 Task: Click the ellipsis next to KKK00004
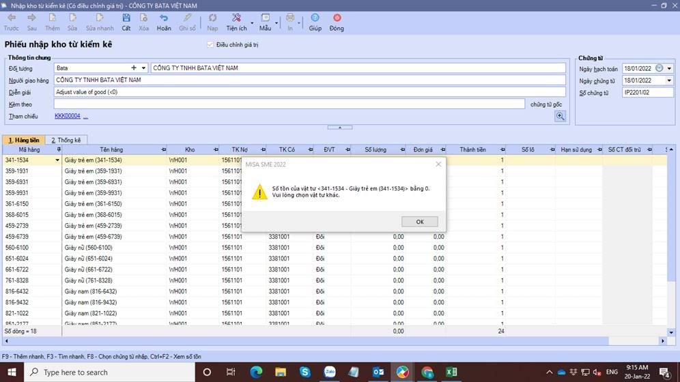[85, 117]
